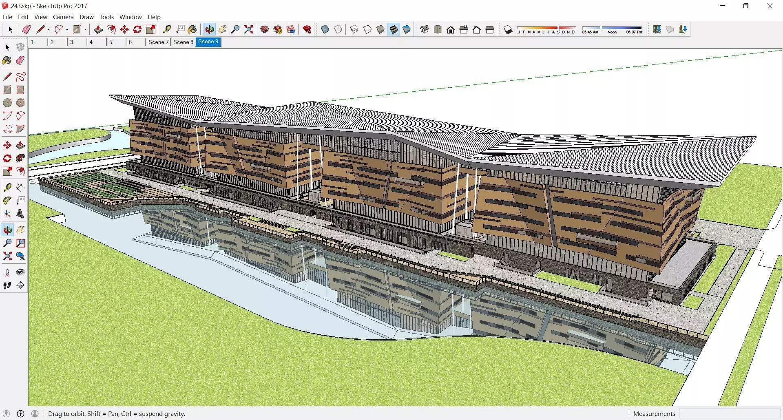The height and width of the screenshot is (420, 783).
Task: Click the Geo-location status icon
Action: pos(6,413)
